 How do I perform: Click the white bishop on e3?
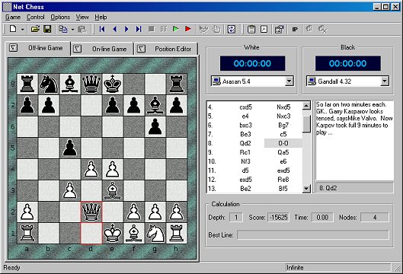tap(113, 190)
